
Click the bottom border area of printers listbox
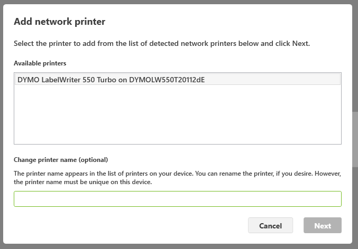click(178, 144)
